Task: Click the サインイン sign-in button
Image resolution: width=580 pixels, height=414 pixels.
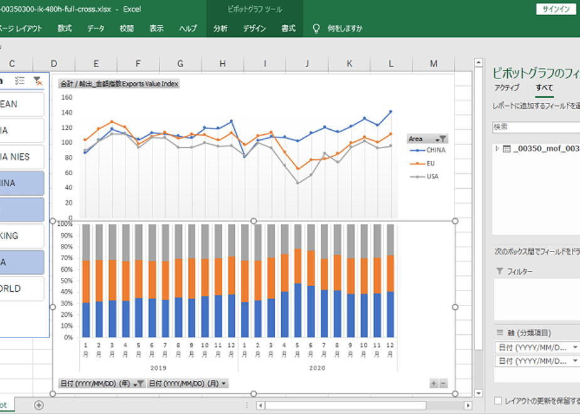Action: pos(556,9)
